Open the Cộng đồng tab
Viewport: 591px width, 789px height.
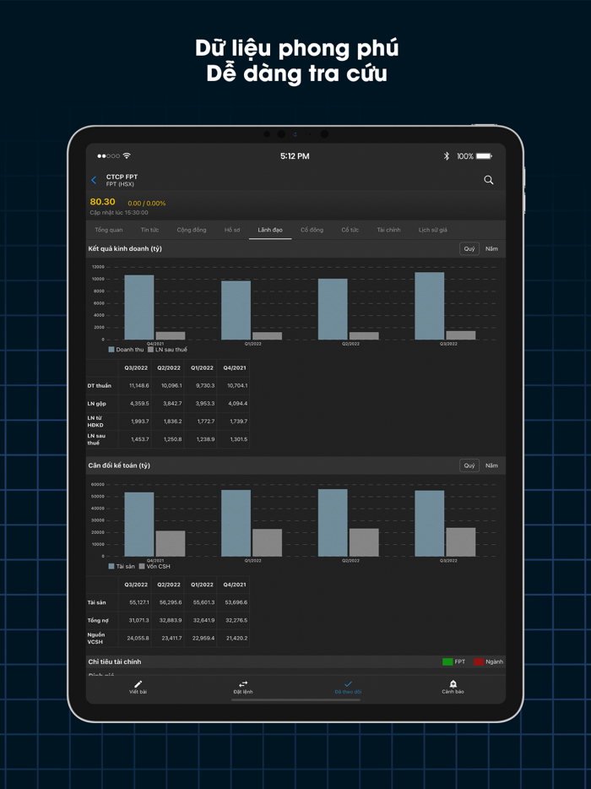pyautogui.click(x=191, y=230)
